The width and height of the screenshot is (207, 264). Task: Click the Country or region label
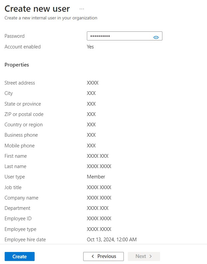pos(24,125)
